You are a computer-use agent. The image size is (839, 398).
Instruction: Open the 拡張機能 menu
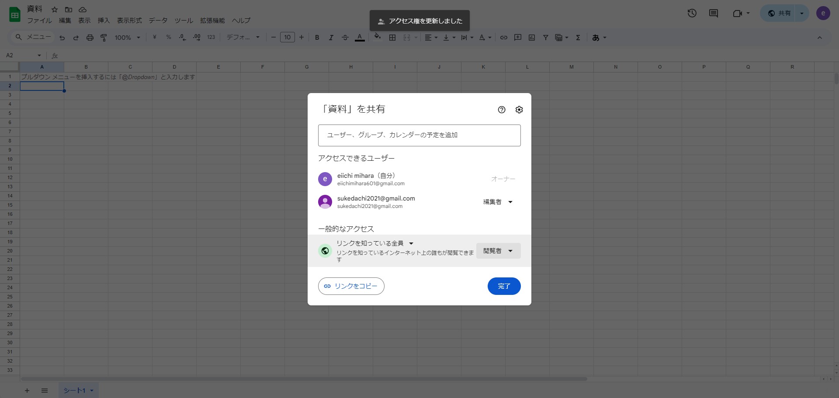click(212, 21)
